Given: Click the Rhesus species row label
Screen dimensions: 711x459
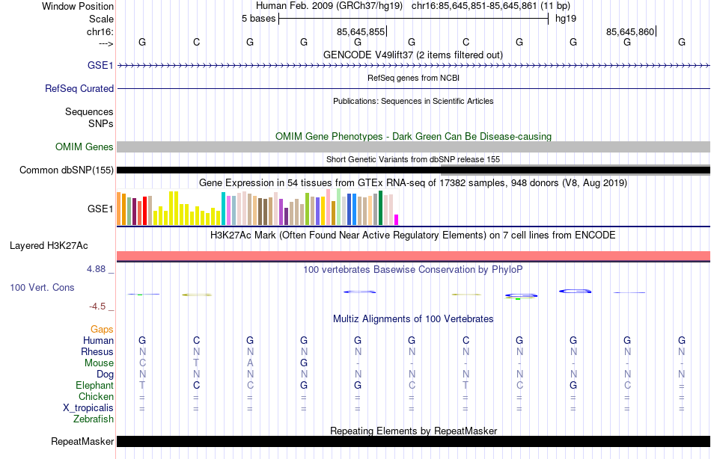Looking at the screenshot, I should pos(97,351).
